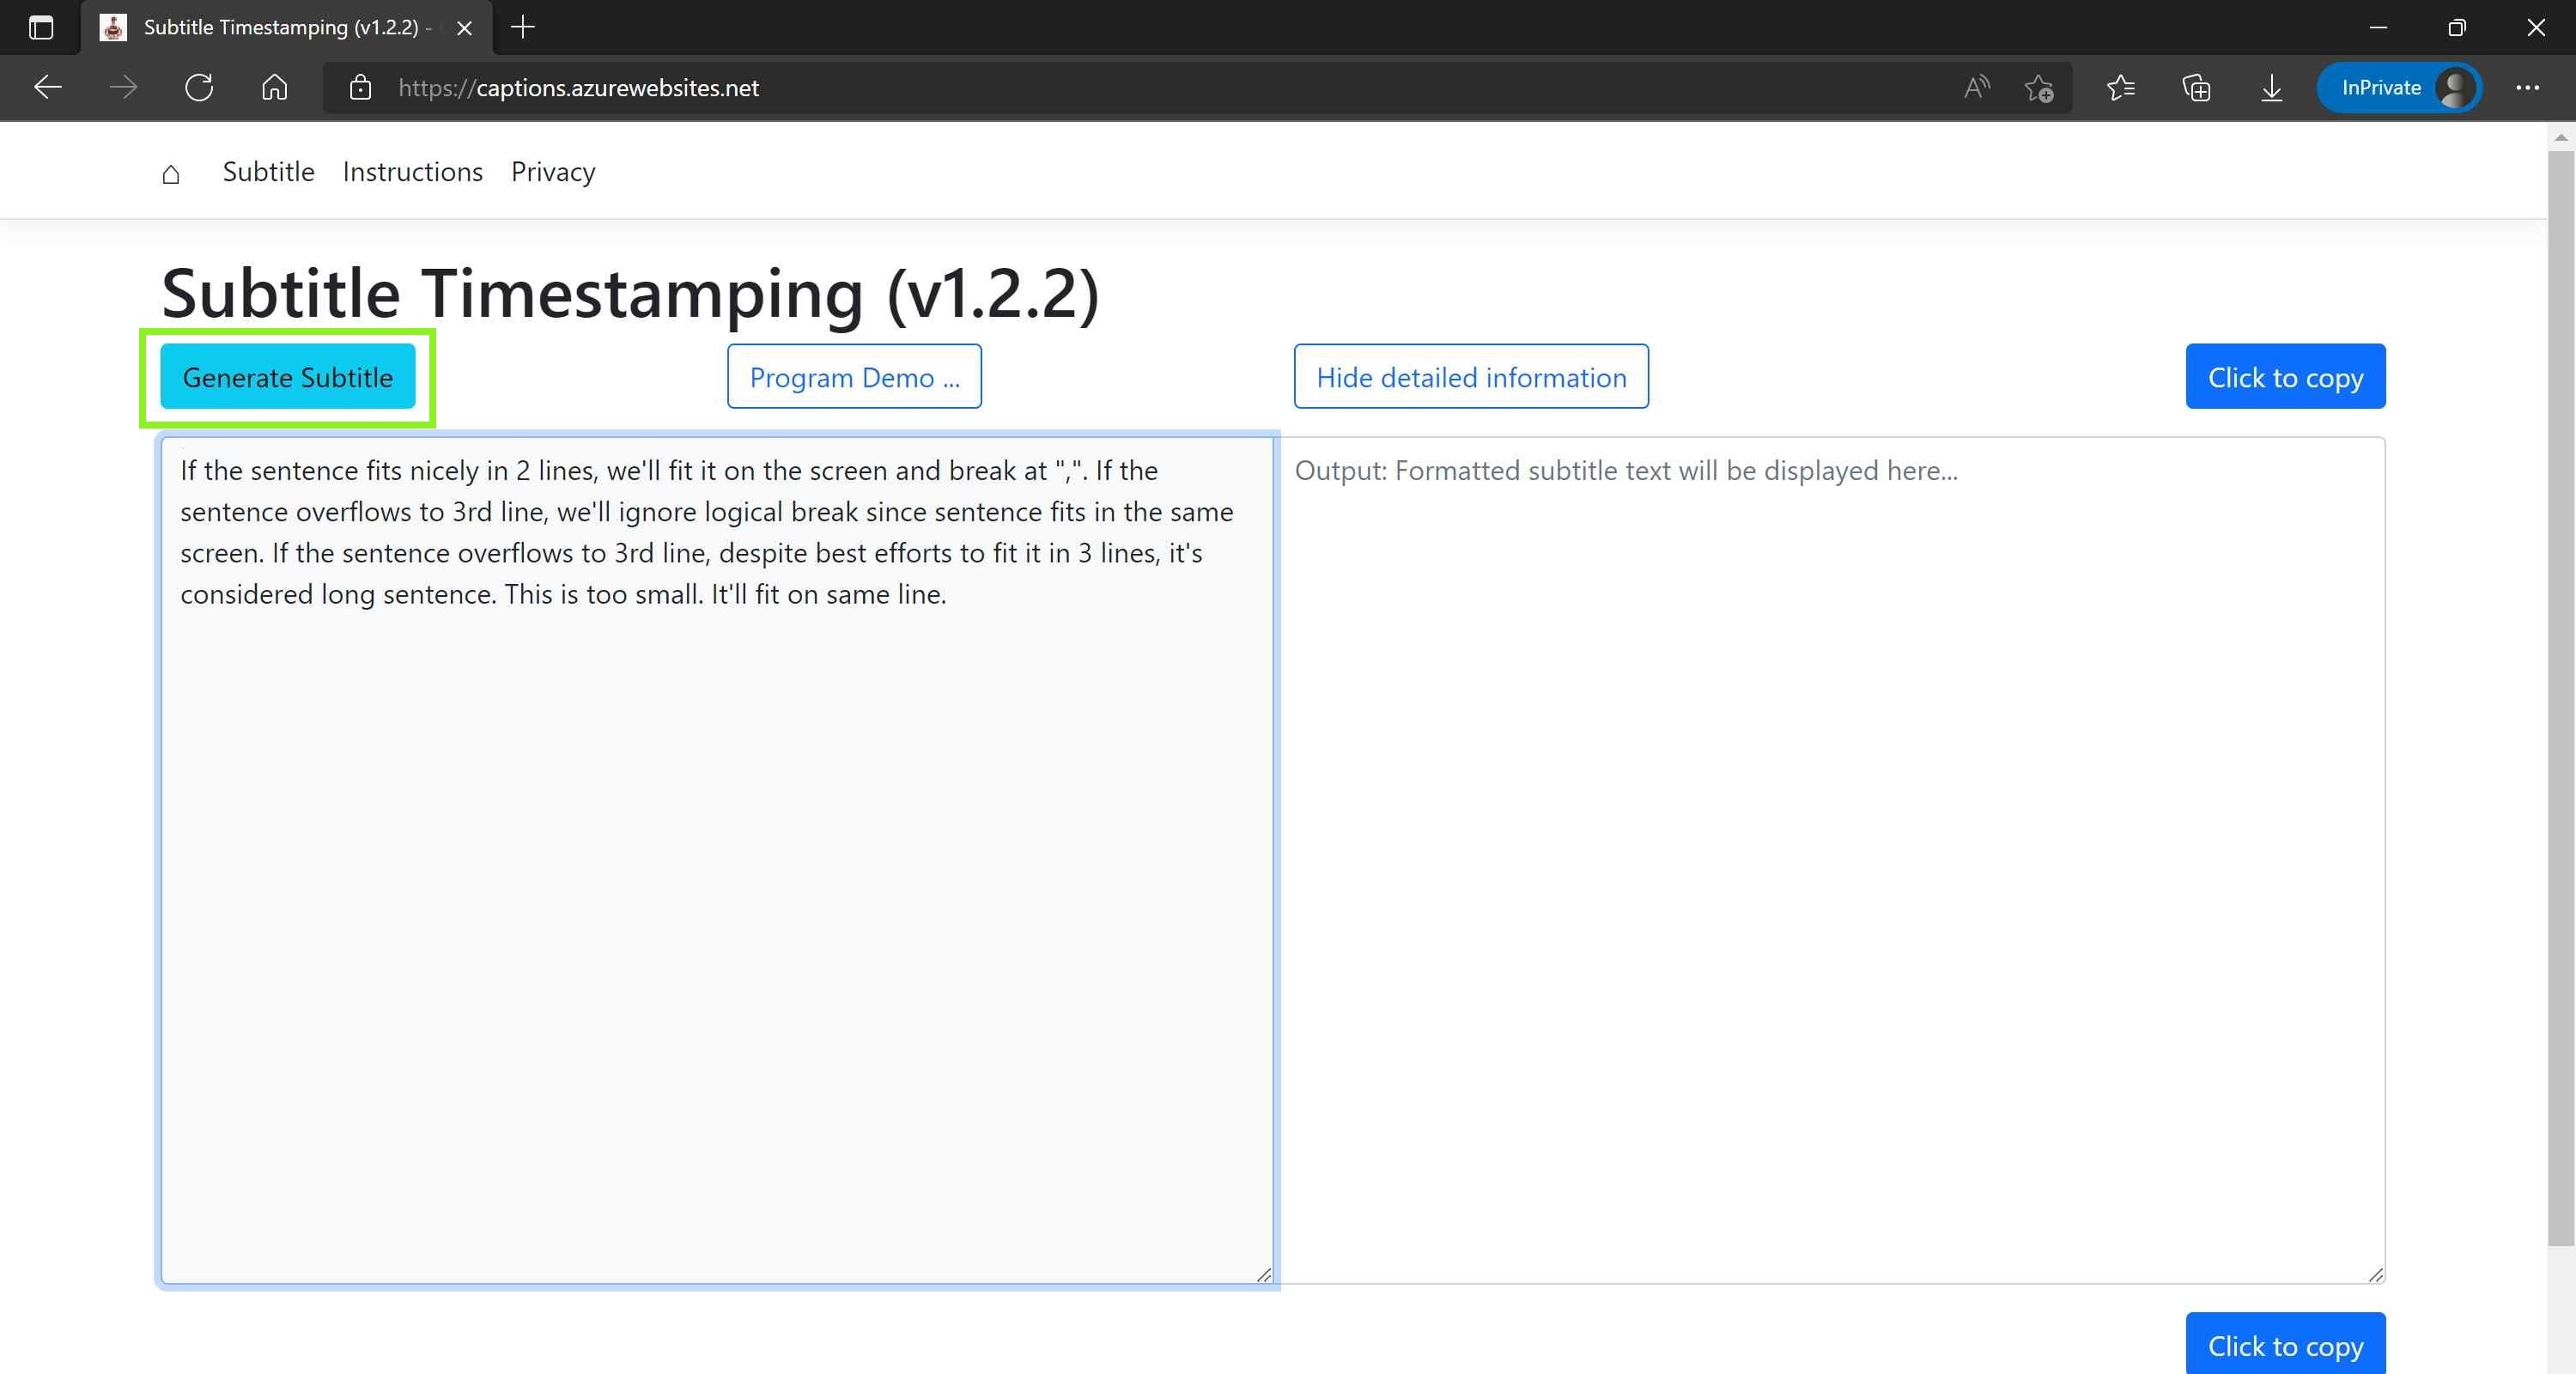Click the bottom Click to copy button
Image resolution: width=2576 pixels, height=1374 pixels.
click(x=2286, y=1344)
